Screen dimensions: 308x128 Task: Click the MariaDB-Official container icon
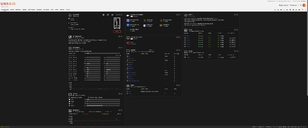click(x=128, y=30)
